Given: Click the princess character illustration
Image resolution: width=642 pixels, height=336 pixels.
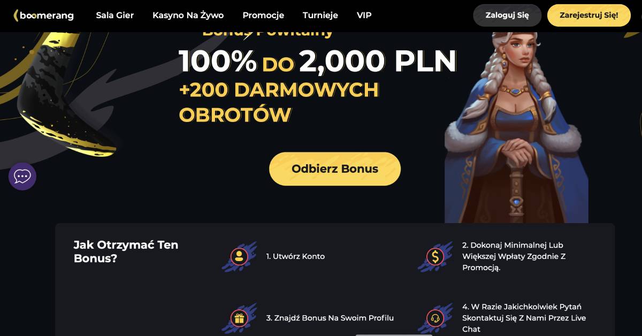Looking at the screenshot, I should (516, 126).
